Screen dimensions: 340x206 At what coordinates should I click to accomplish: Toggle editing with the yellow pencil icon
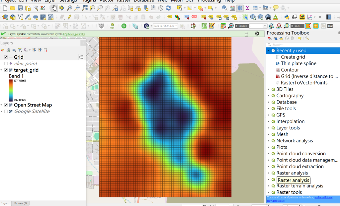(69, 17)
